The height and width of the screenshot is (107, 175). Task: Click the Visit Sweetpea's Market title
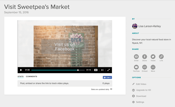37,7
